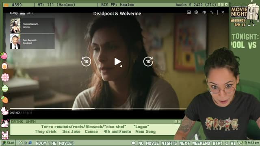
Task: Toggle fullscreen with the diagonal arrows icon
Action: 212,12
